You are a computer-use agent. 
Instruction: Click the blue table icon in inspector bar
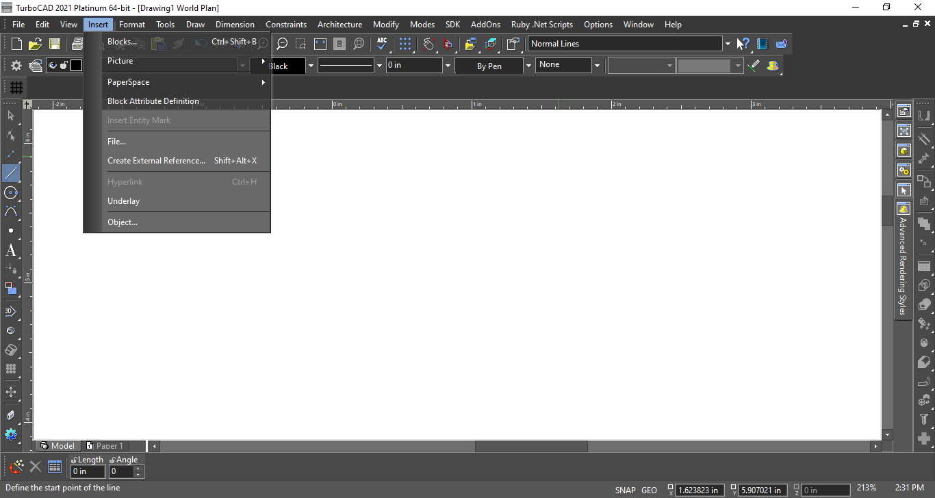(55, 467)
